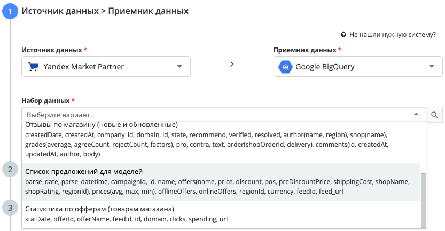The width and height of the screenshot is (445, 231).
Task: Open the 'Не нашли нужную систему?' link
Action: (x=393, y=35)
